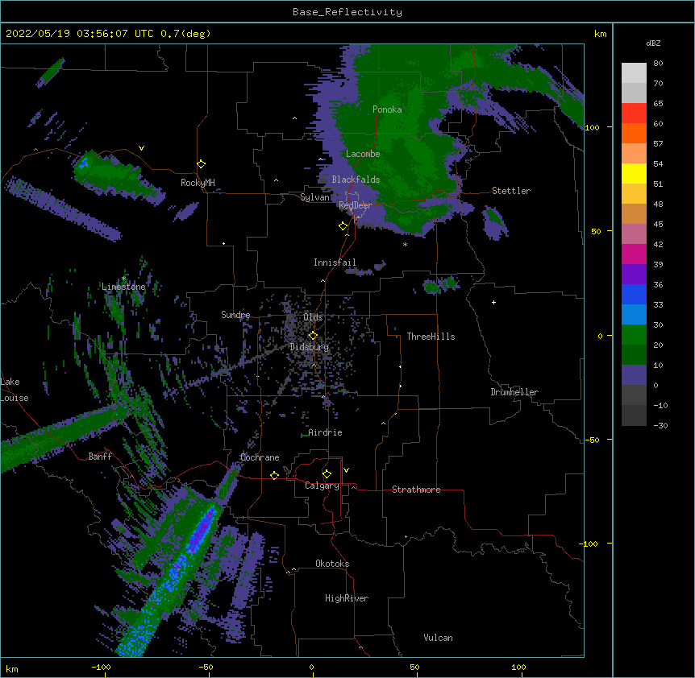Click the 50 label on the horizontal axis

[x=414, y=667]
